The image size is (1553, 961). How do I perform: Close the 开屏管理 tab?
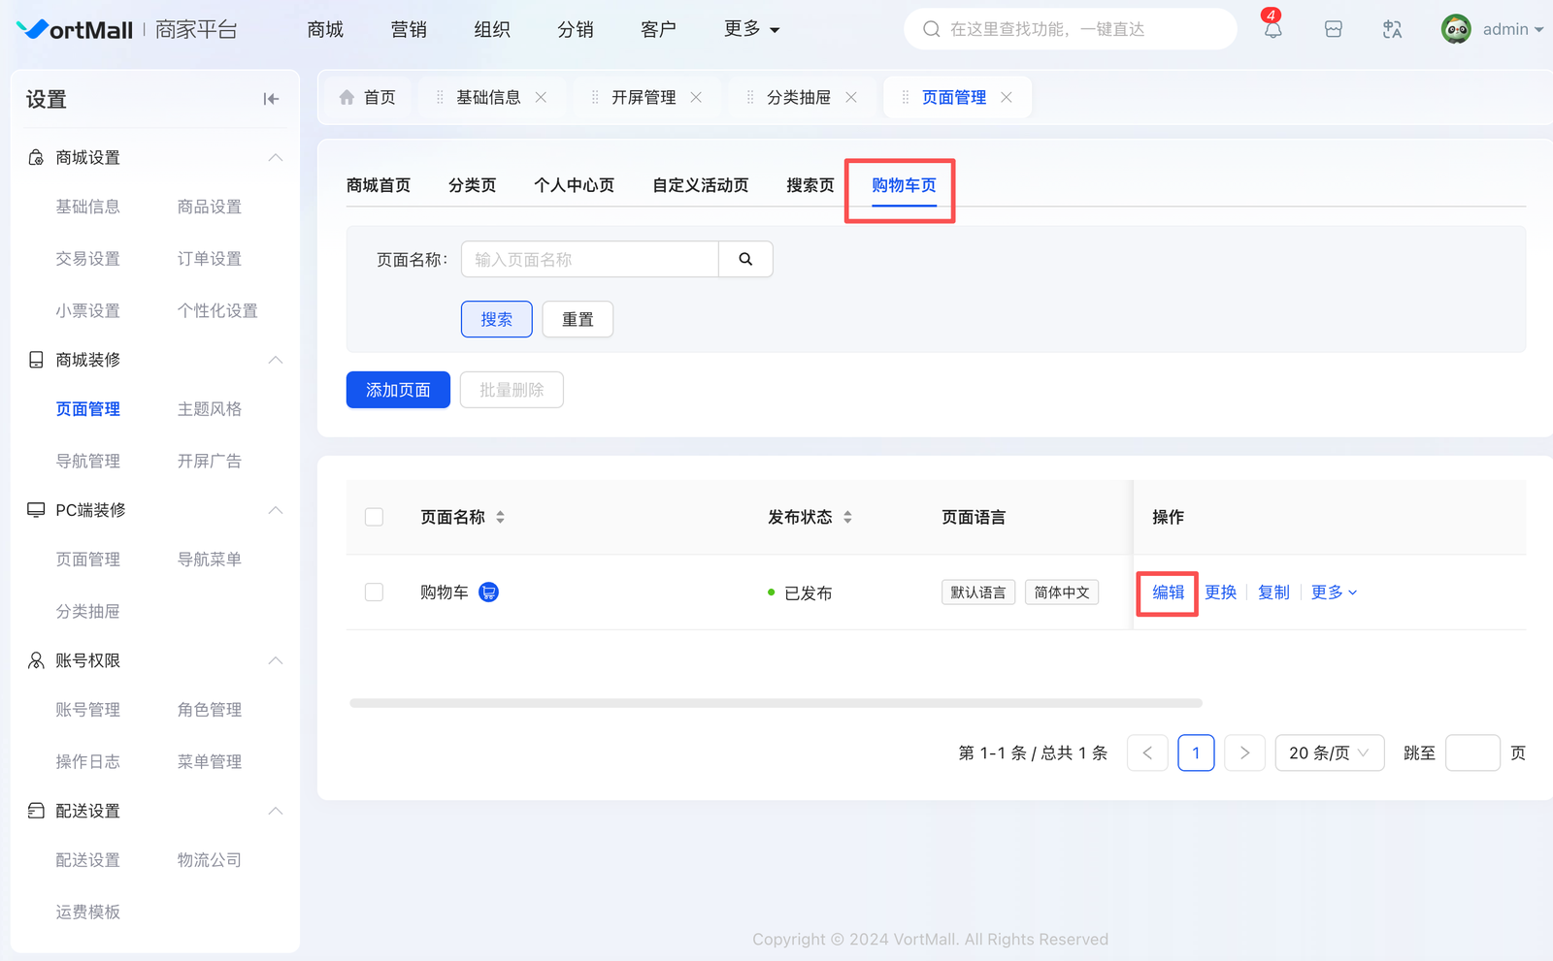pyautogui.click(x=696, y=97)
